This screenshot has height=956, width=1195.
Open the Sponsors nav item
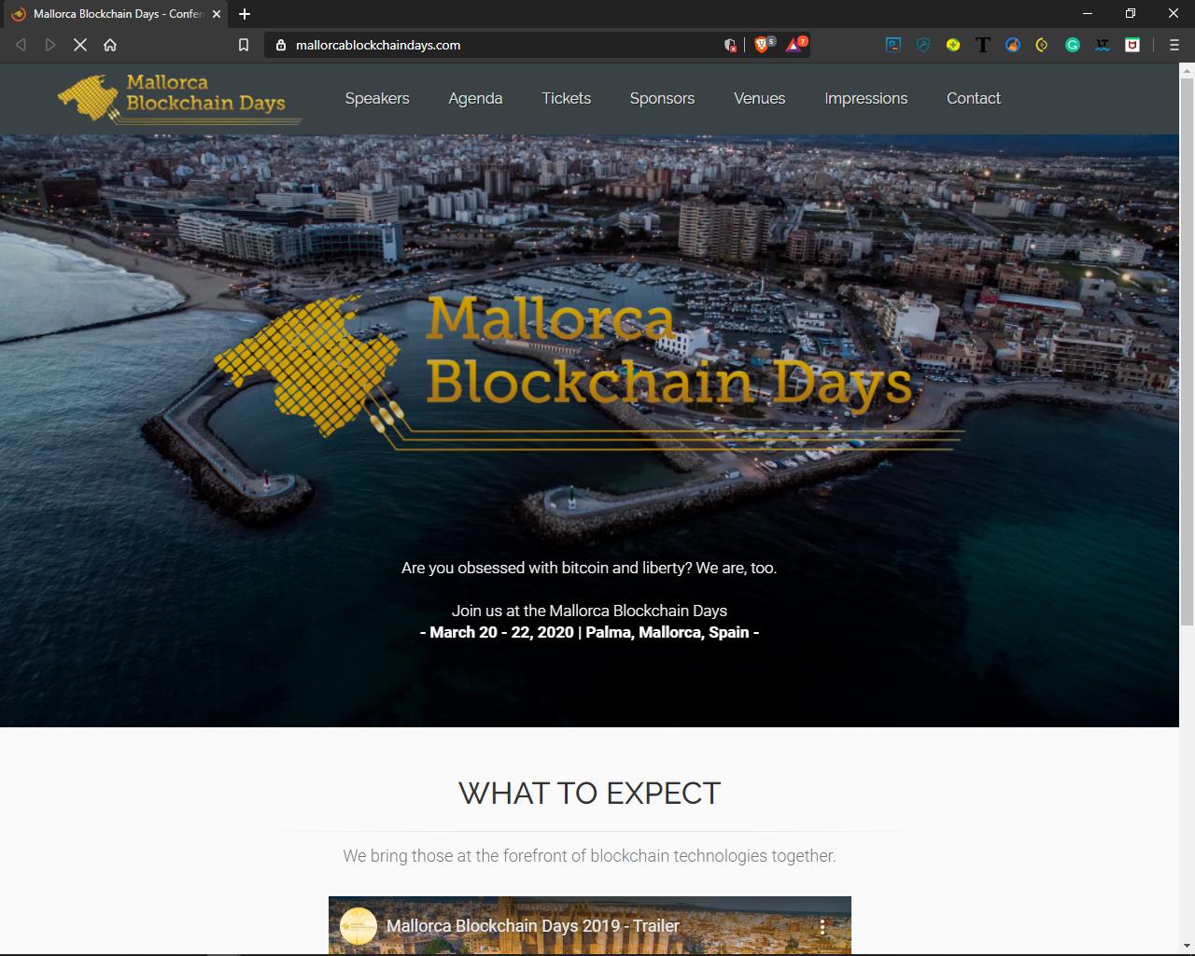point(662,98)
